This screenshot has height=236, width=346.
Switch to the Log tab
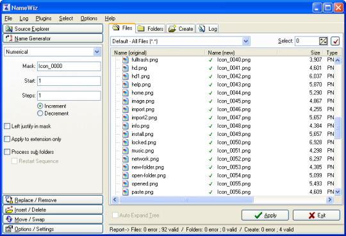pos(207,29)
